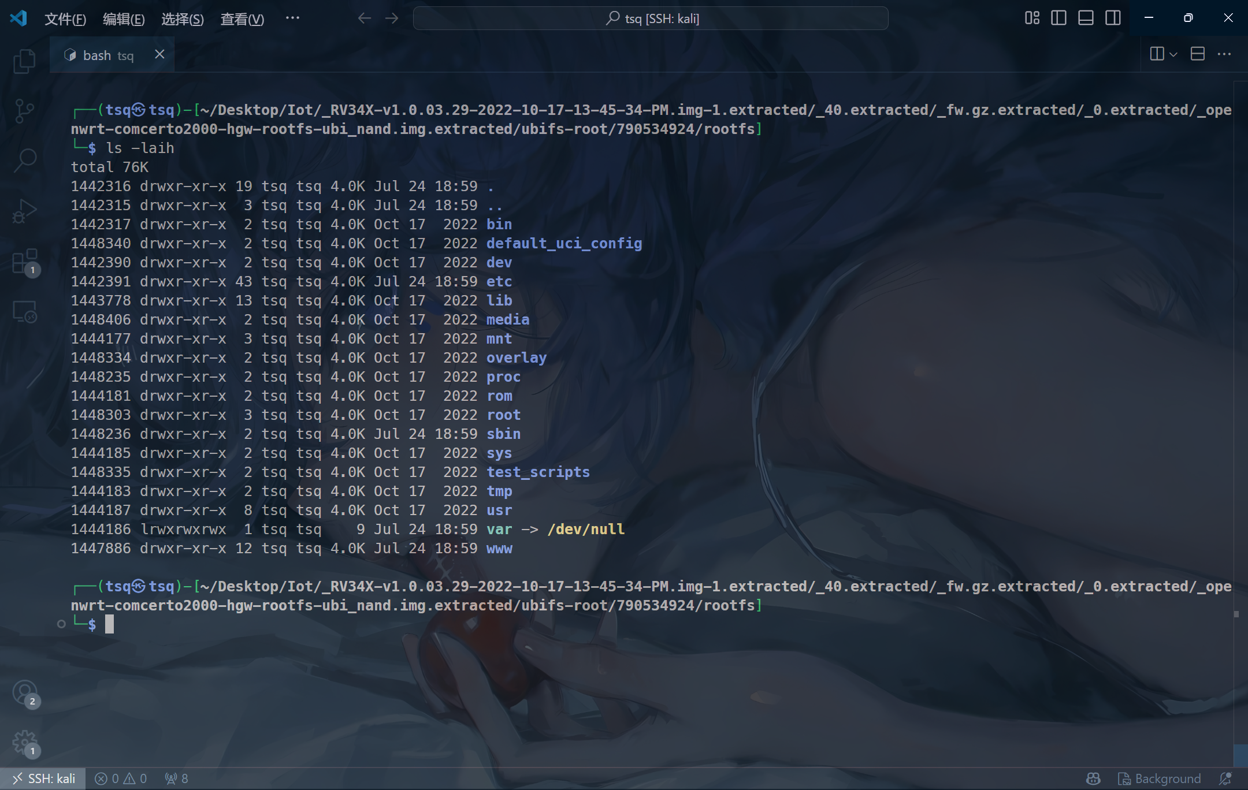1248x790 pixels.
Task: Toggle the secondary side bar layout button
Action: (x=1113, y=18)
